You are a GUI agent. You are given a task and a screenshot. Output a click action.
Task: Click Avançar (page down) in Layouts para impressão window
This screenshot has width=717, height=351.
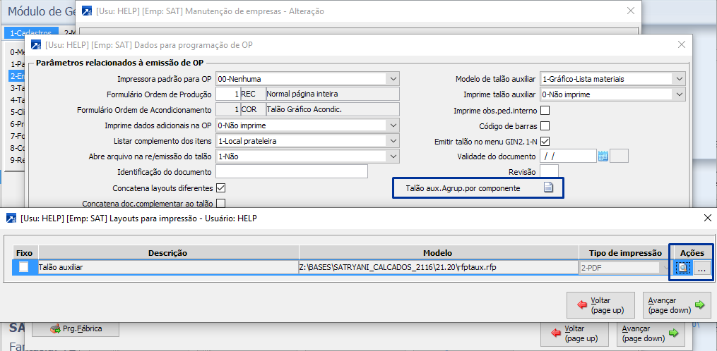(677, 305)
